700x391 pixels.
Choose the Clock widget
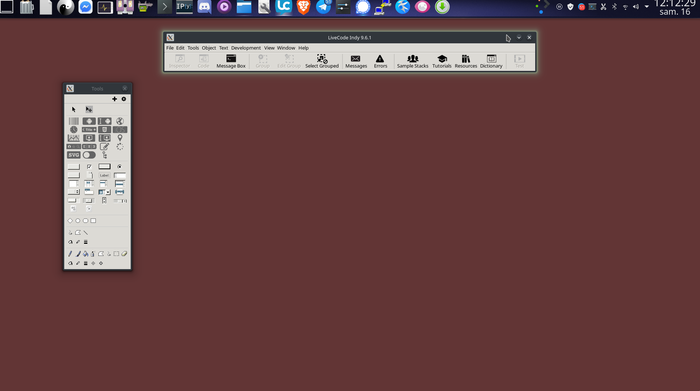tap(74, 130)
